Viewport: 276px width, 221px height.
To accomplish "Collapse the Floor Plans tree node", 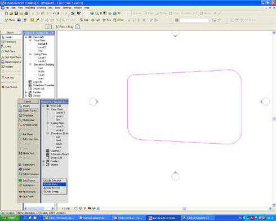I will (30, 41).
